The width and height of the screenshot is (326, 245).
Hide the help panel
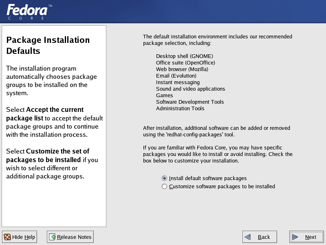(20, 237)
